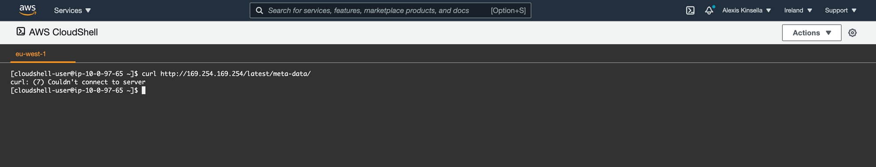Launch CloudShell from the top bar icon
This screenshot has height=167, width=876.
click(690, 10)
